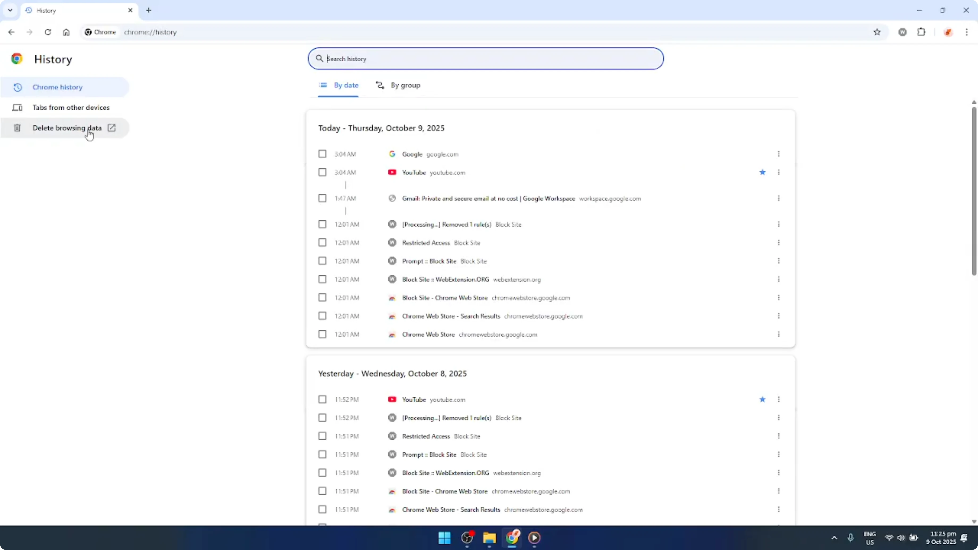This screenshot has width=978, height=550.
Task: Open actions menu for 12:01 AM Restricted Access
Action: [x=779, y=243]
